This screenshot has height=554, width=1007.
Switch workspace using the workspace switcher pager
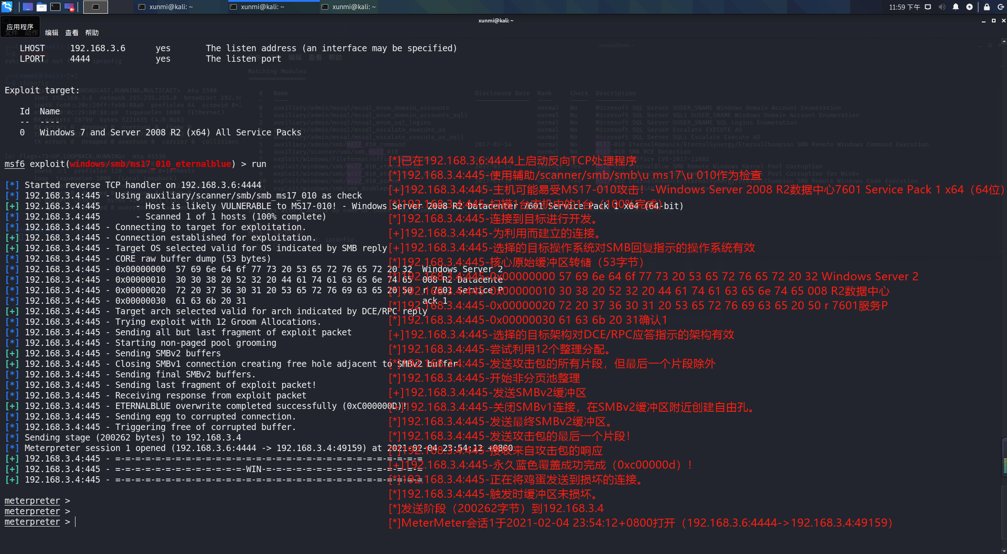[95, 7]
